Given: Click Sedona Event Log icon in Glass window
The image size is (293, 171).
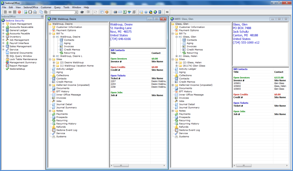Looking at the screenshot, I should (176, 130).
